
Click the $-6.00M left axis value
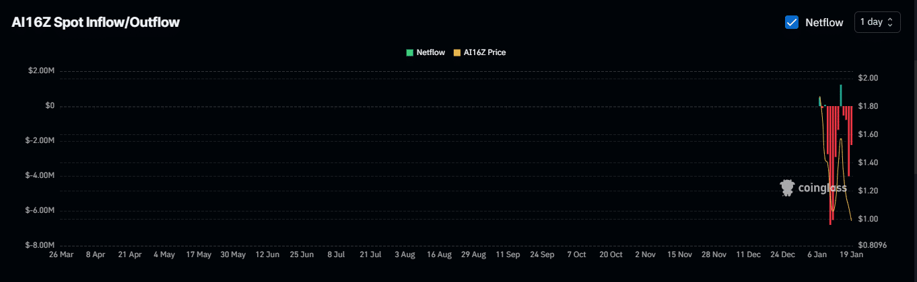click(39, 211)
